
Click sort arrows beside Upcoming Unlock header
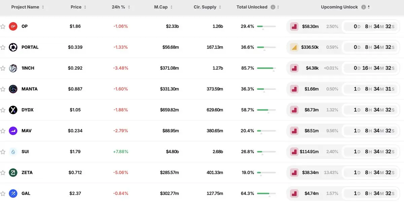point(369,7)
